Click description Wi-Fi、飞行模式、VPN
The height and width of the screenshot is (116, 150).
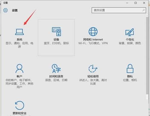(x=93, y=43)
